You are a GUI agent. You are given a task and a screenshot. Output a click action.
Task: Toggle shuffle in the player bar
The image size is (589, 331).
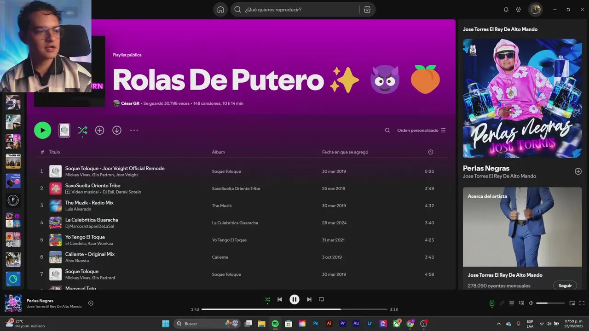click(267, 299)
